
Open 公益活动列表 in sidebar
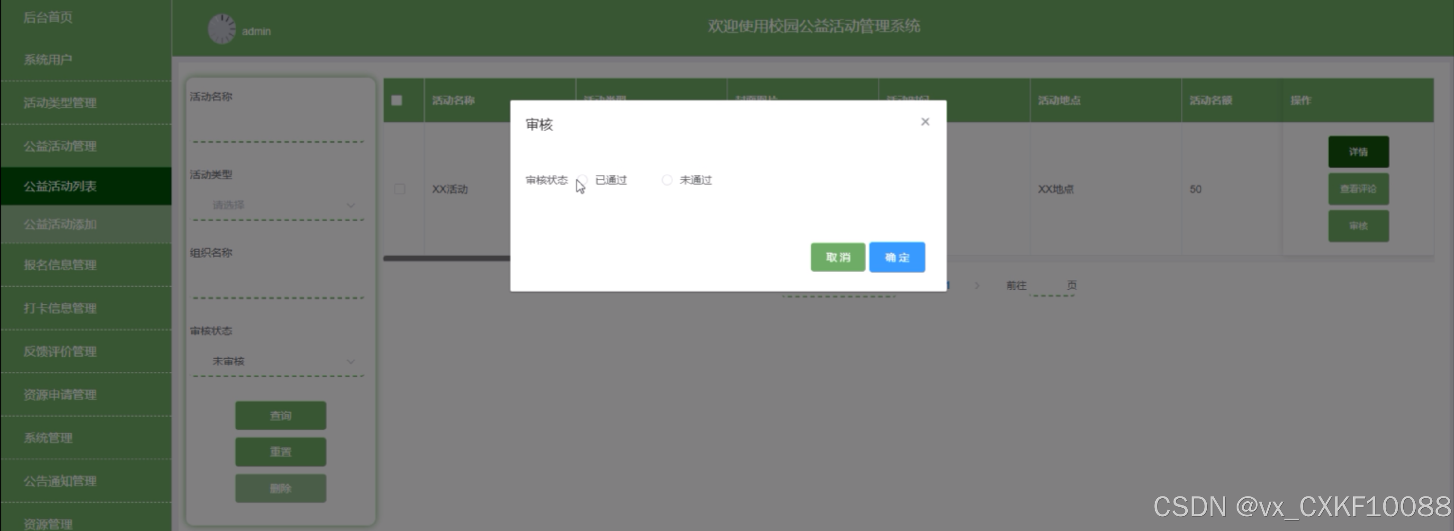(60, 186)
